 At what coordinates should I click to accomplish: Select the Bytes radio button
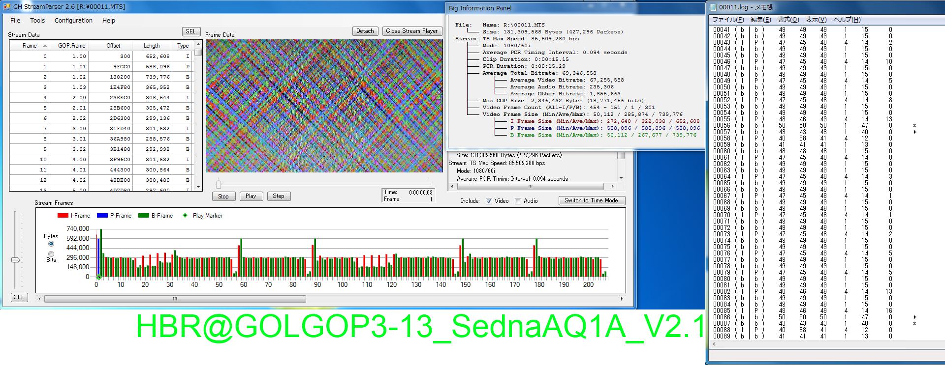tap(51, 244)
